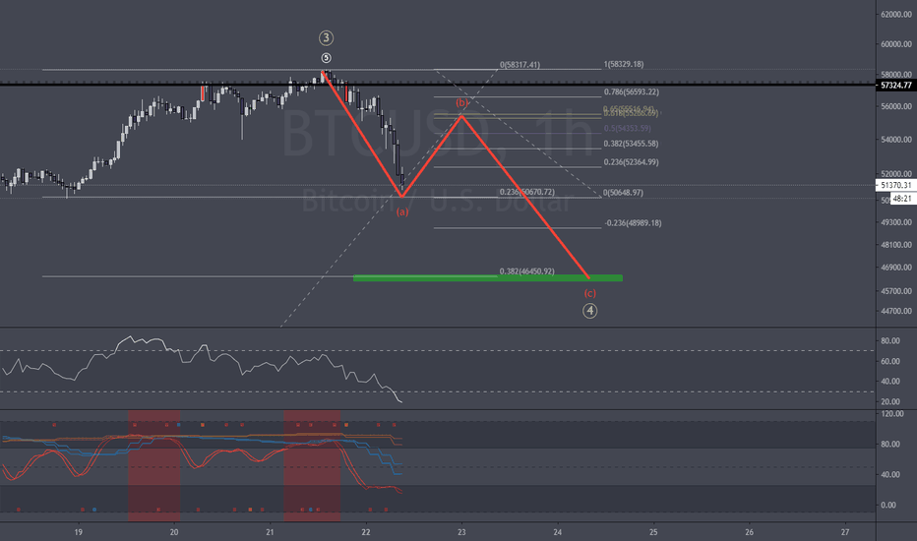Click the 48:21 candle countdown label
Viewport: 917px width, 541px height.
click(x=902, y=199)
